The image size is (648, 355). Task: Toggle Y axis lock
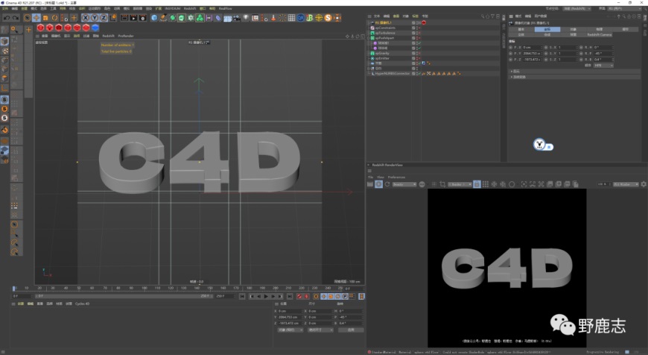(95, 18)
